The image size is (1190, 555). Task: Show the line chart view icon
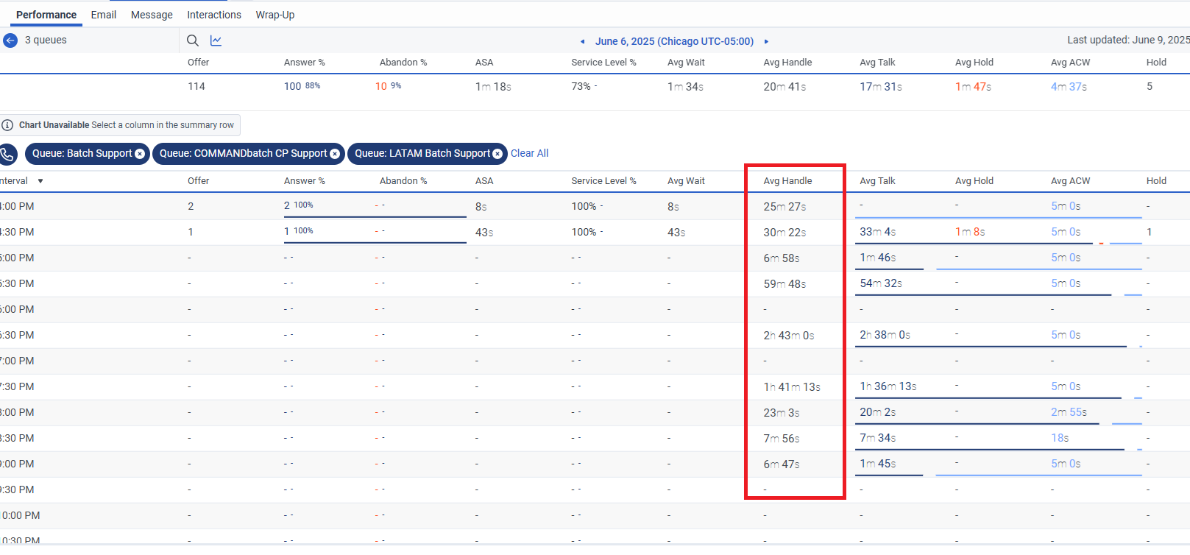pyautogui.click(x=216, y=40)
